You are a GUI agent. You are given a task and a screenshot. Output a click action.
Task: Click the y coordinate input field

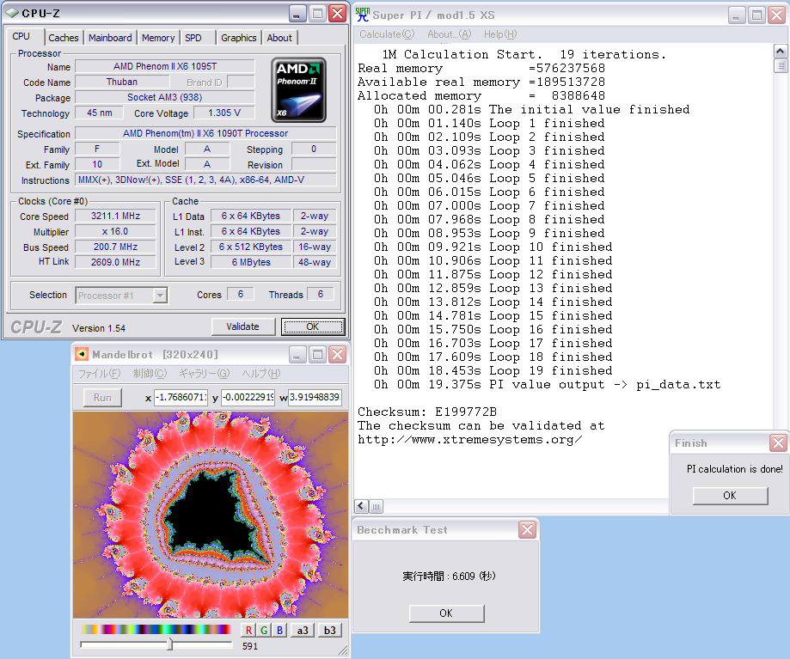point(248,397)
